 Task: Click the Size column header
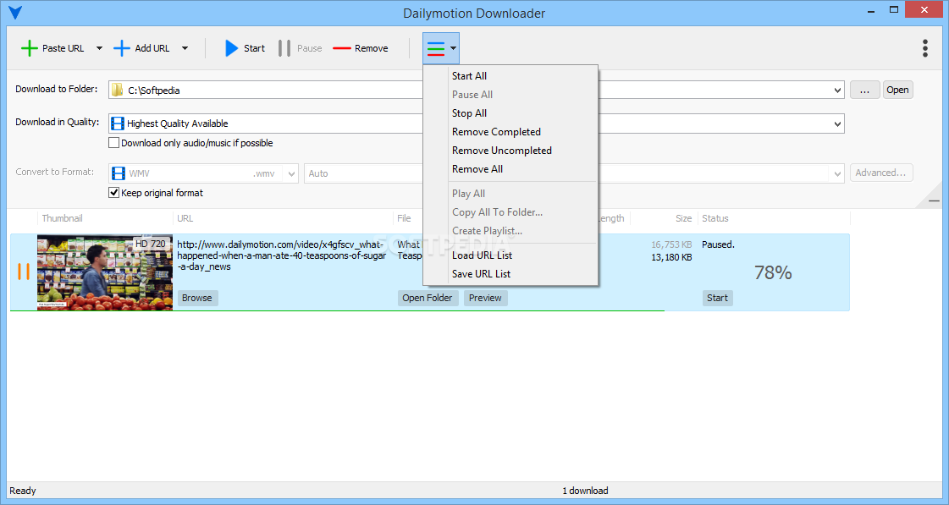(683, 218)
